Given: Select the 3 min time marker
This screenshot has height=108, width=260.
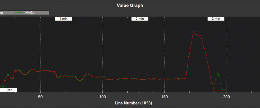Looking at the screenshot, I should [x=216, y=19].
